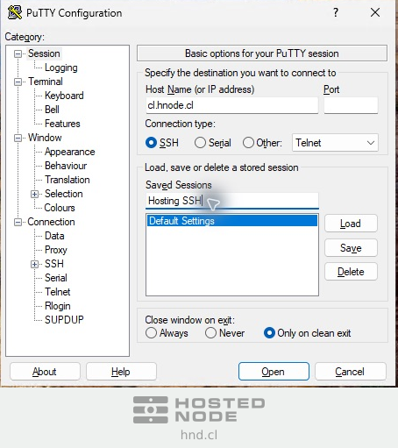
Task: Select Session category in tree
Action: 44,53
